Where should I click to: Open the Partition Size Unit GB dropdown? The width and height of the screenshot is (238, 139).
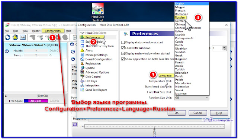192,98
